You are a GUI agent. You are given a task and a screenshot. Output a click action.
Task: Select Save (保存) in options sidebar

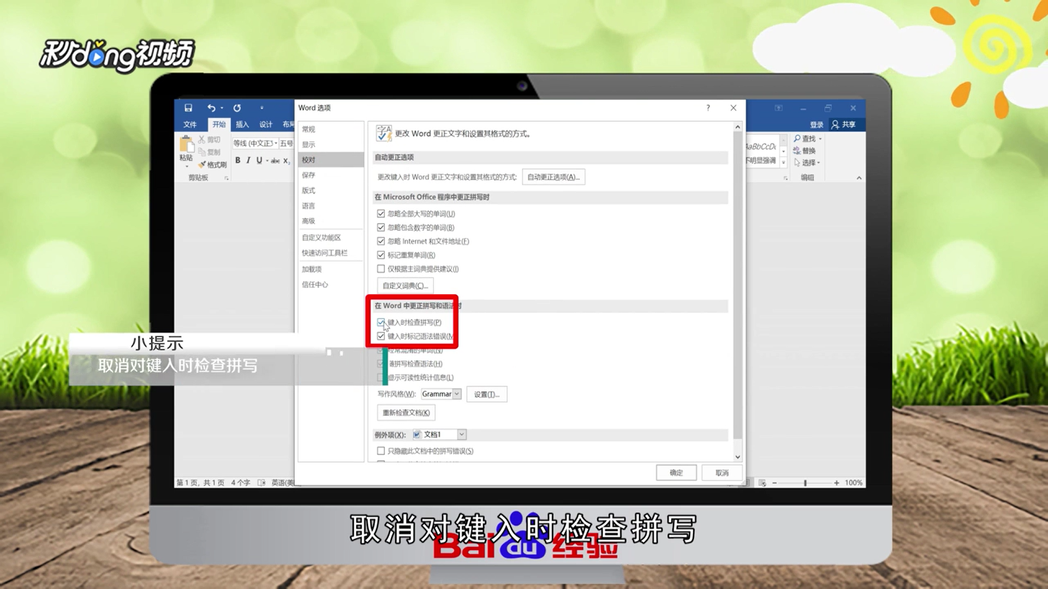tap(331, 175)
